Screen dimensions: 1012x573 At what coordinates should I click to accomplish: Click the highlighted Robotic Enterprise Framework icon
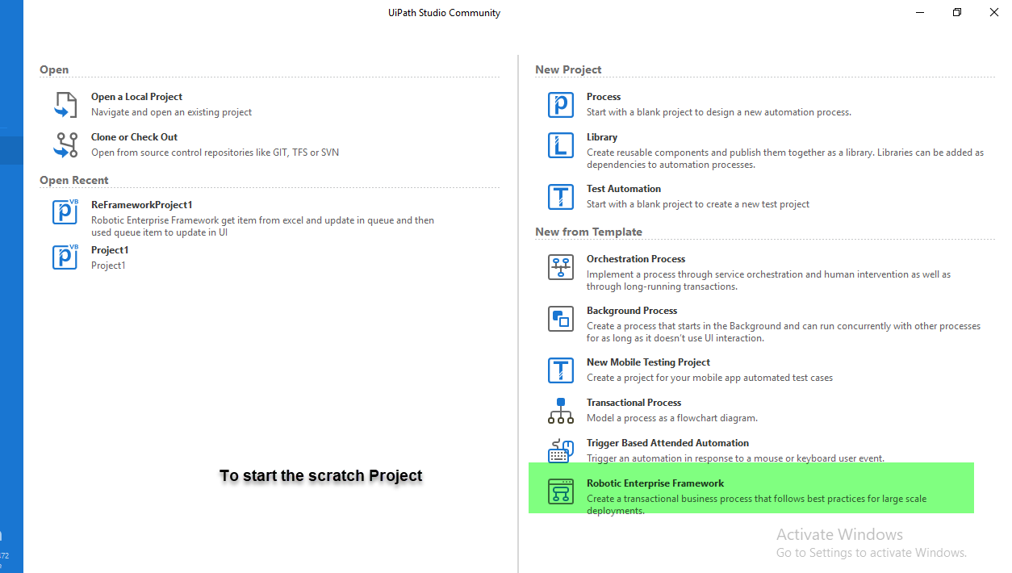click(560, 491)
